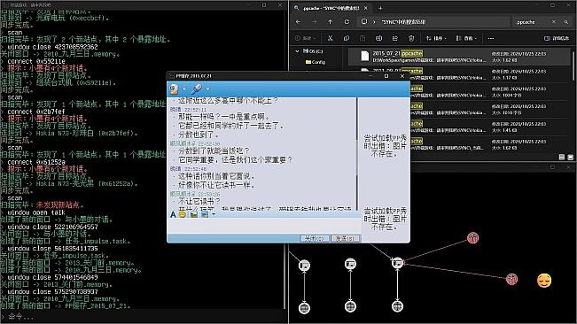This screenshot has height=324, width=577.
Task: Select the search result sized 1004 字节
Action: pyautogui.click(x=489, y=92)
